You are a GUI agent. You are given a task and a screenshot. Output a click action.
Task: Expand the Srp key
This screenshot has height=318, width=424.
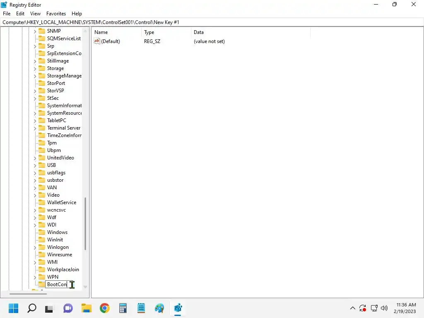35,46
